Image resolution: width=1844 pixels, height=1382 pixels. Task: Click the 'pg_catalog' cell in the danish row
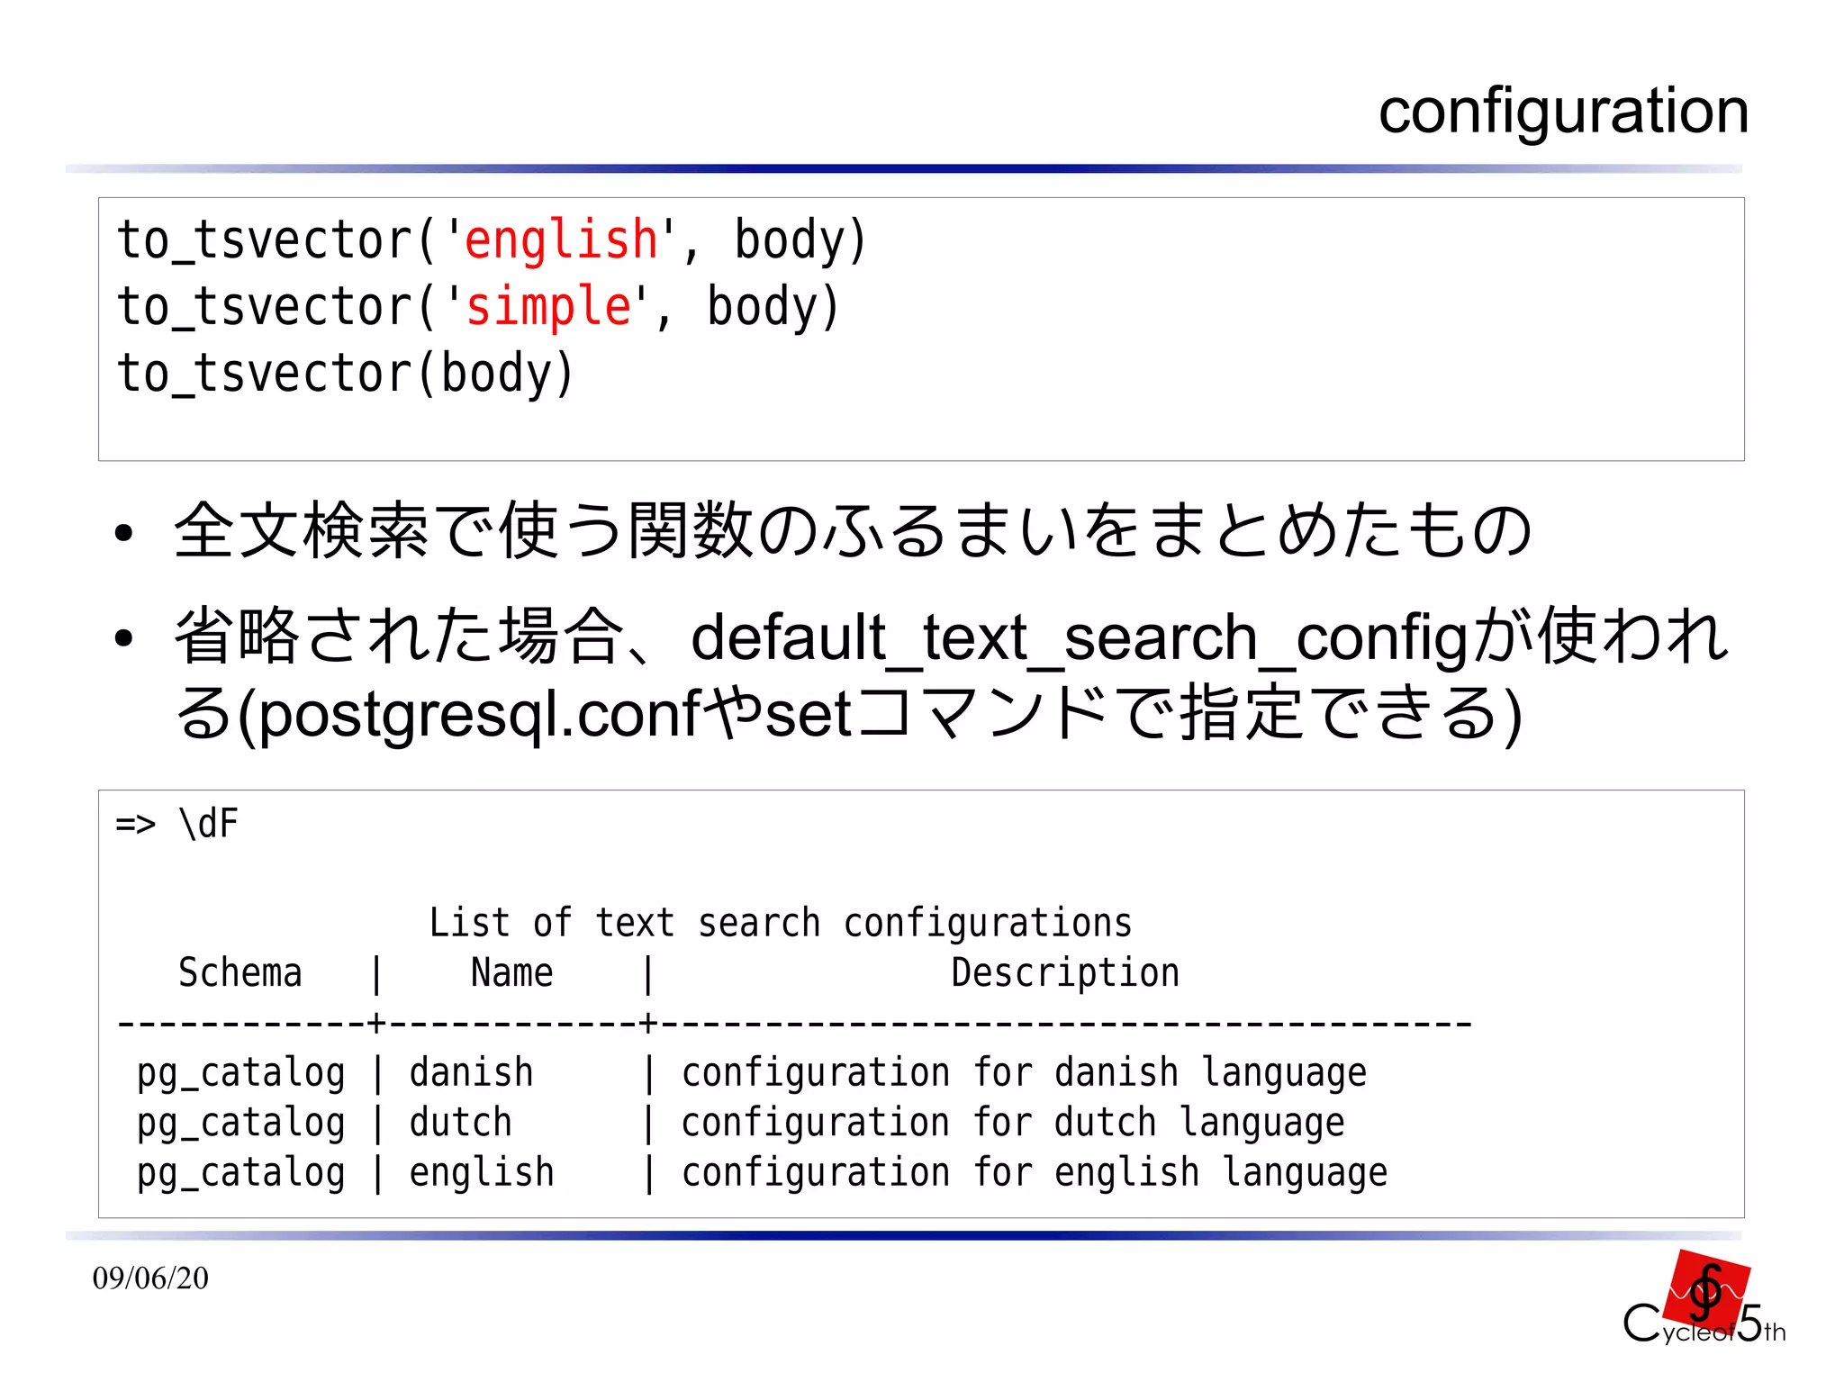tap(240, 1073)
